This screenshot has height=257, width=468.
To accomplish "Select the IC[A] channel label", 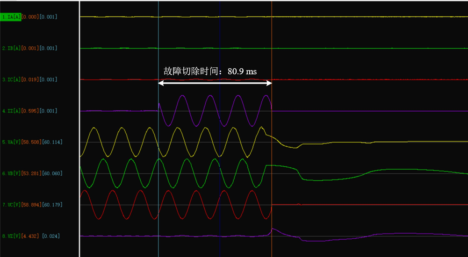I will point(11,79).
